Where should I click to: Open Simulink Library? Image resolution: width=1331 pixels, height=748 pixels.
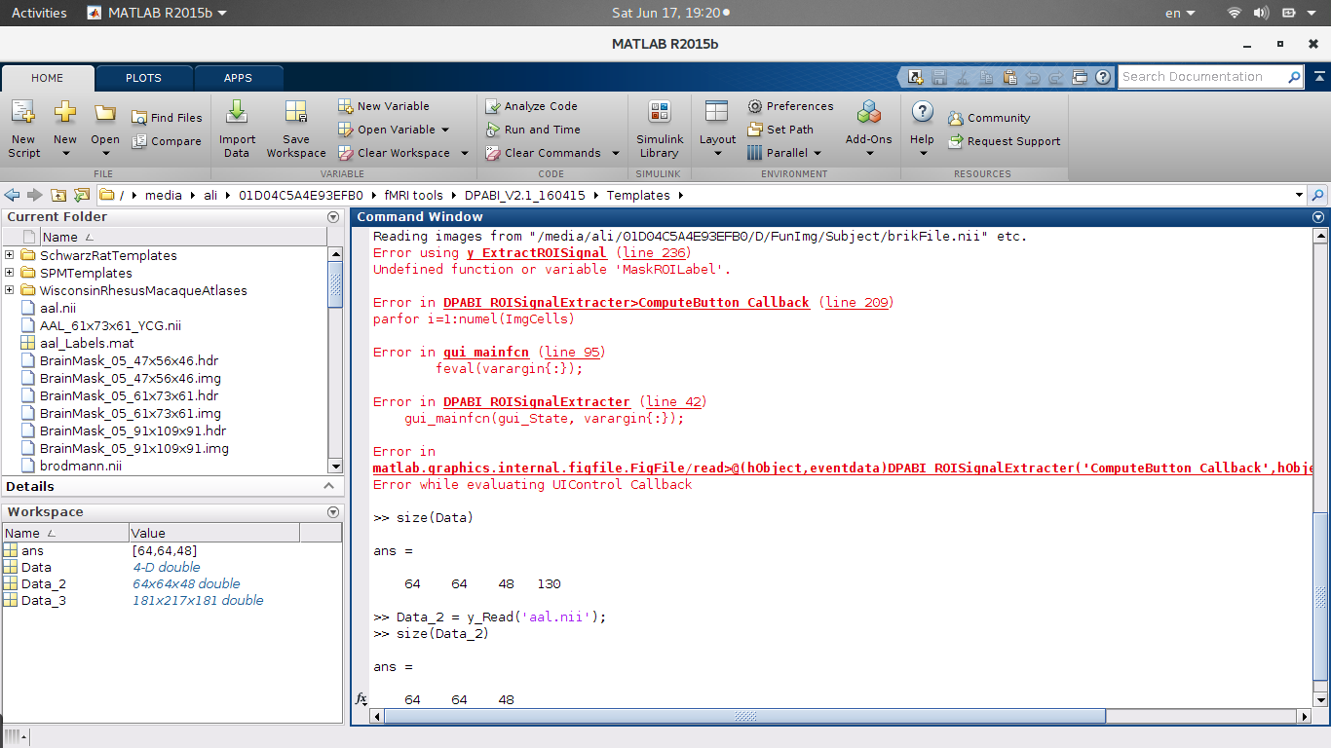click(x=660, y=129)
